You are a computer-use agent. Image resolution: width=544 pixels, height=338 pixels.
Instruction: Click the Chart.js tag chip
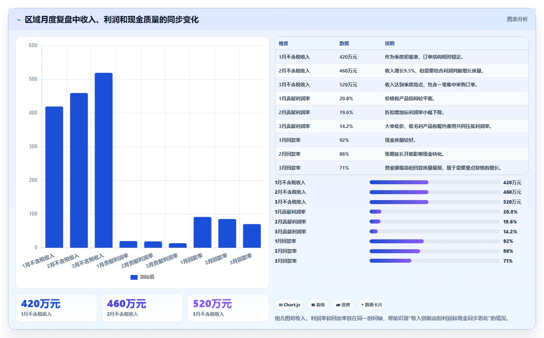coord(289,305)
